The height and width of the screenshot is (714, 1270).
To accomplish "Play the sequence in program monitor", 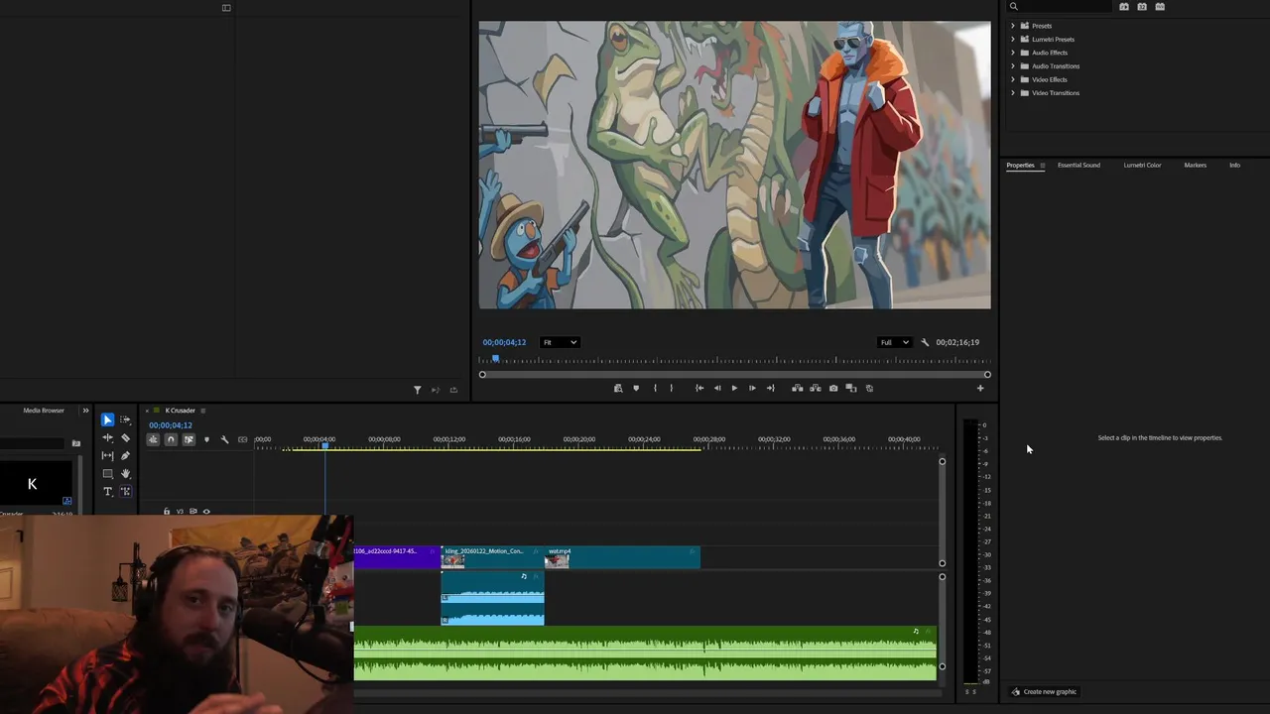I will tap(734, 388).
